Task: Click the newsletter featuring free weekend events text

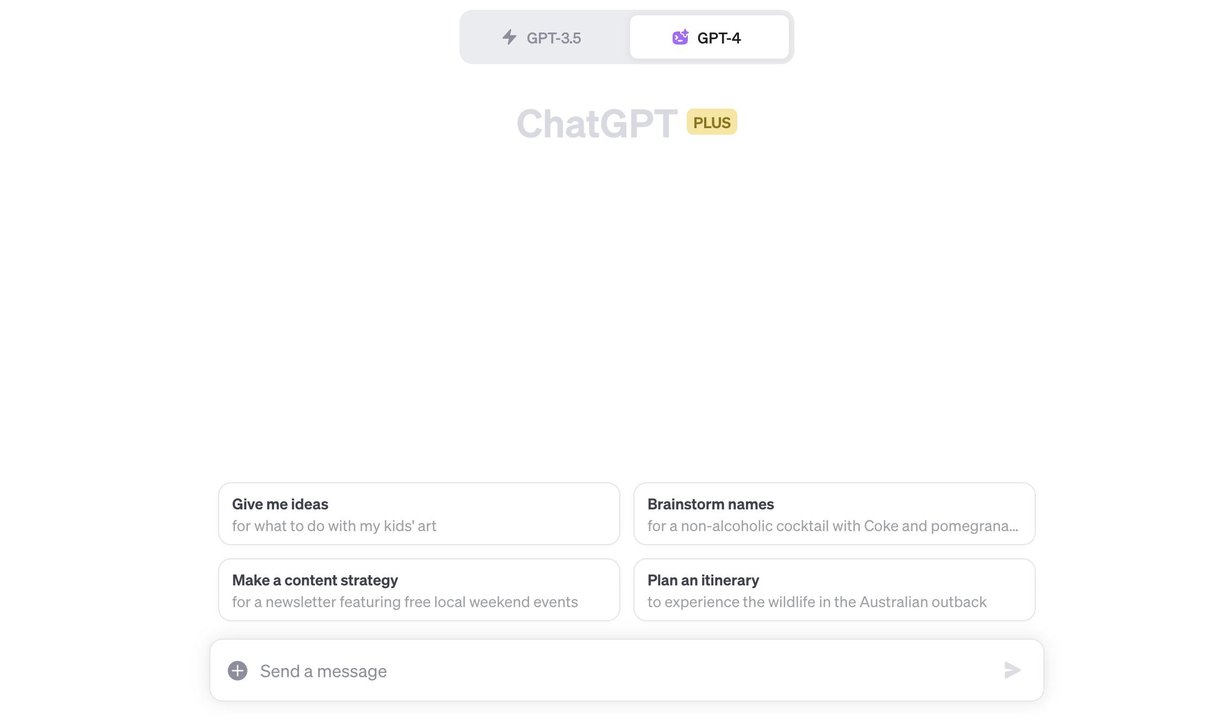Action: (x=405, y=602)
